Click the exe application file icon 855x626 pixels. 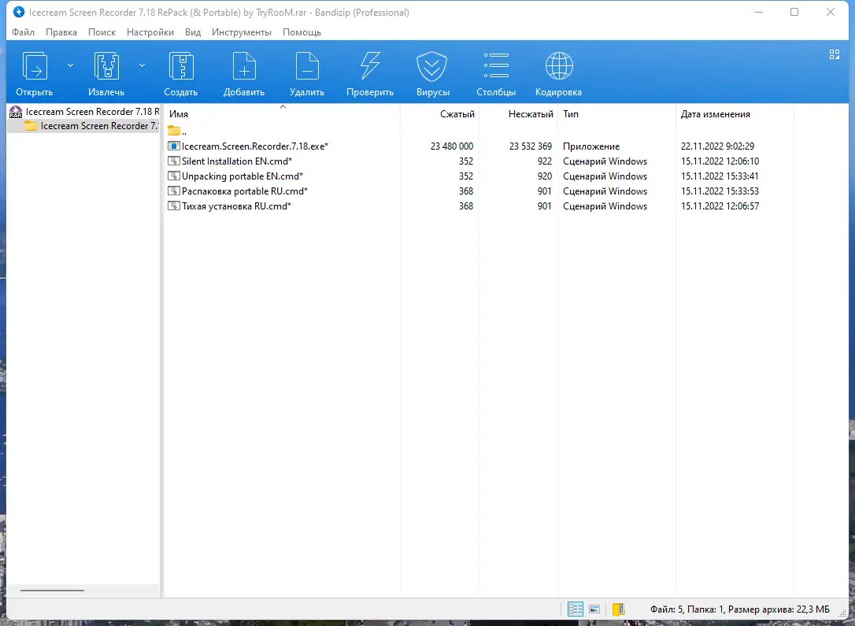[x=173, y=146]
